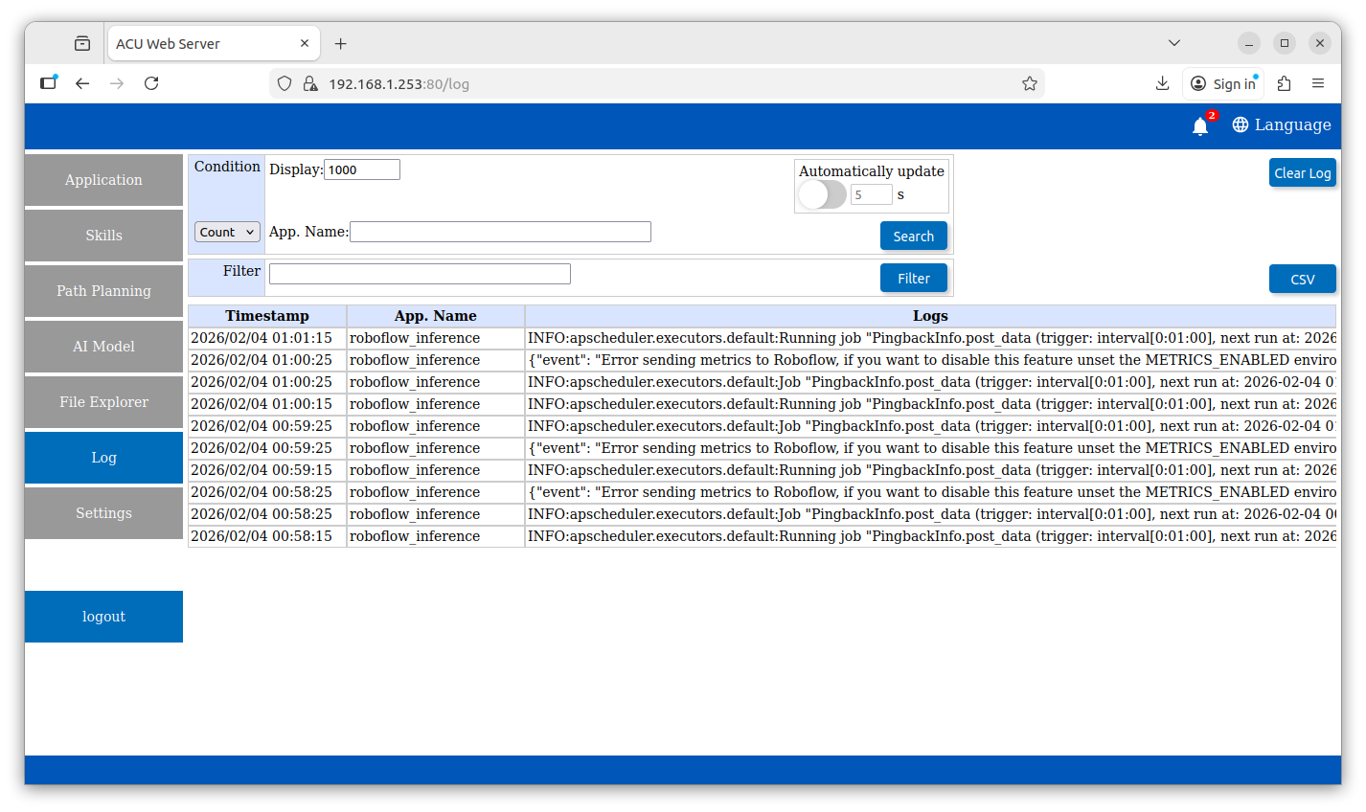
Task: Open a new tab with plus icon
Action: (x=340, y=43)
